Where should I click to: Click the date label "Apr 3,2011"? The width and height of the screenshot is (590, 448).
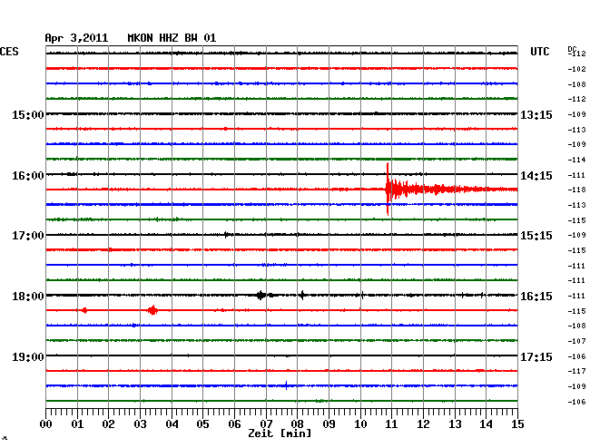pyautogui.click(x=76, y=38)
